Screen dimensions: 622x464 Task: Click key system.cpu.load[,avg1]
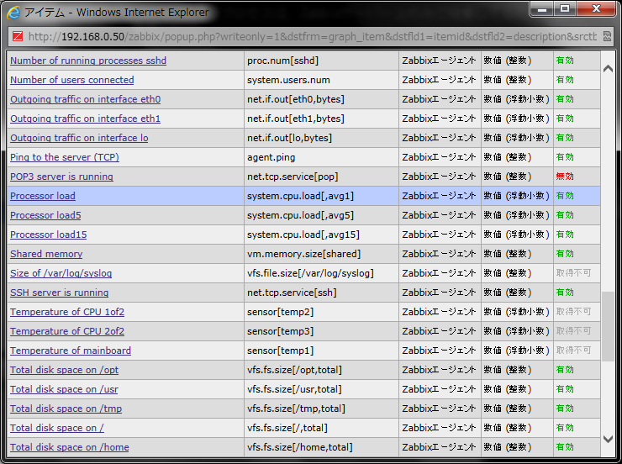point(300,196)
